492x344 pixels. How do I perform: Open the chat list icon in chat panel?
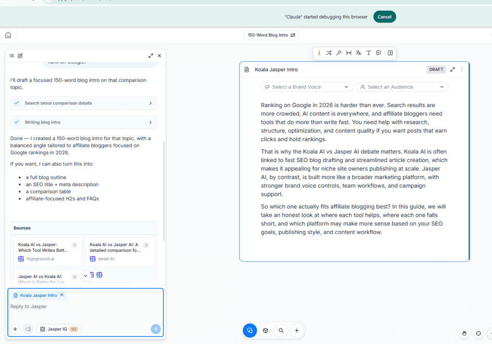point(12,56)
